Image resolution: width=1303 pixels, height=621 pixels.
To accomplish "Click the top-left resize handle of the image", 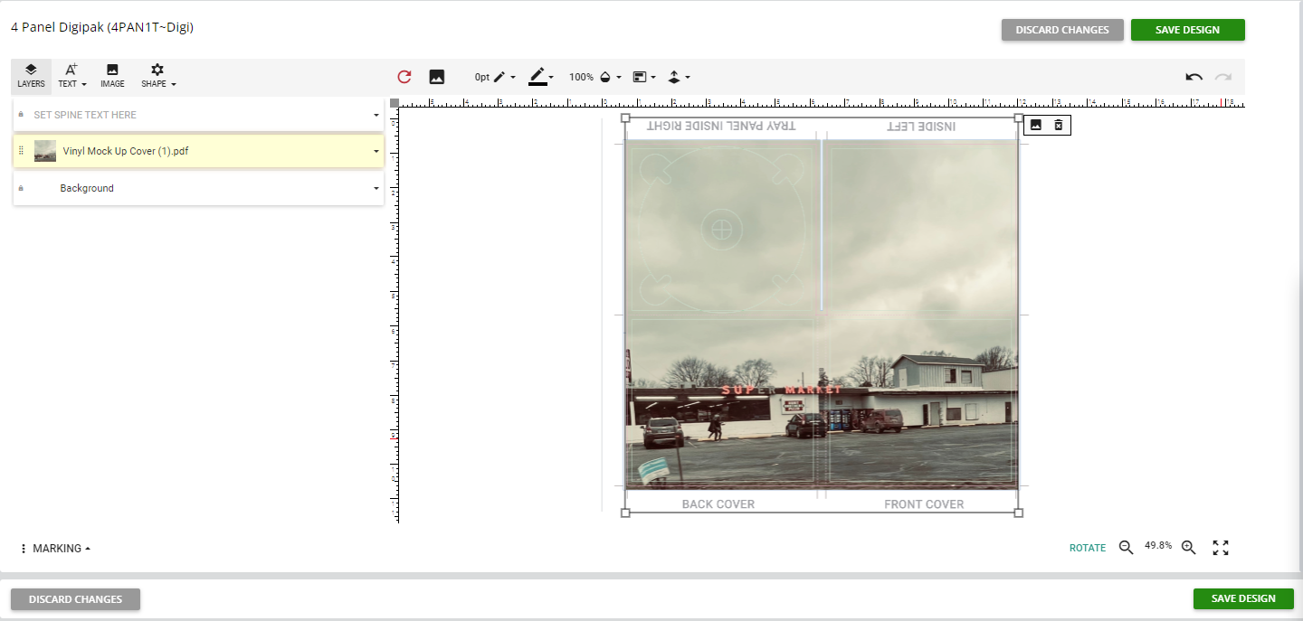I will tap(625, 118).
